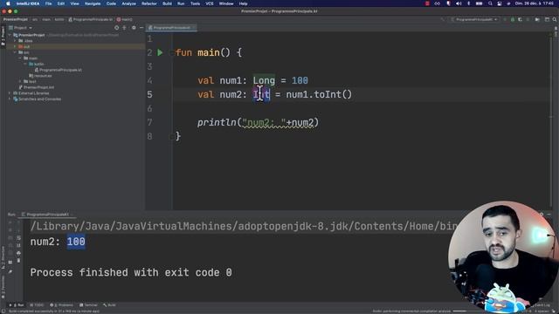Expand the test folder
Image resolution: width=559 pixels, height=314 pixels.
click(x=20, y=81)
